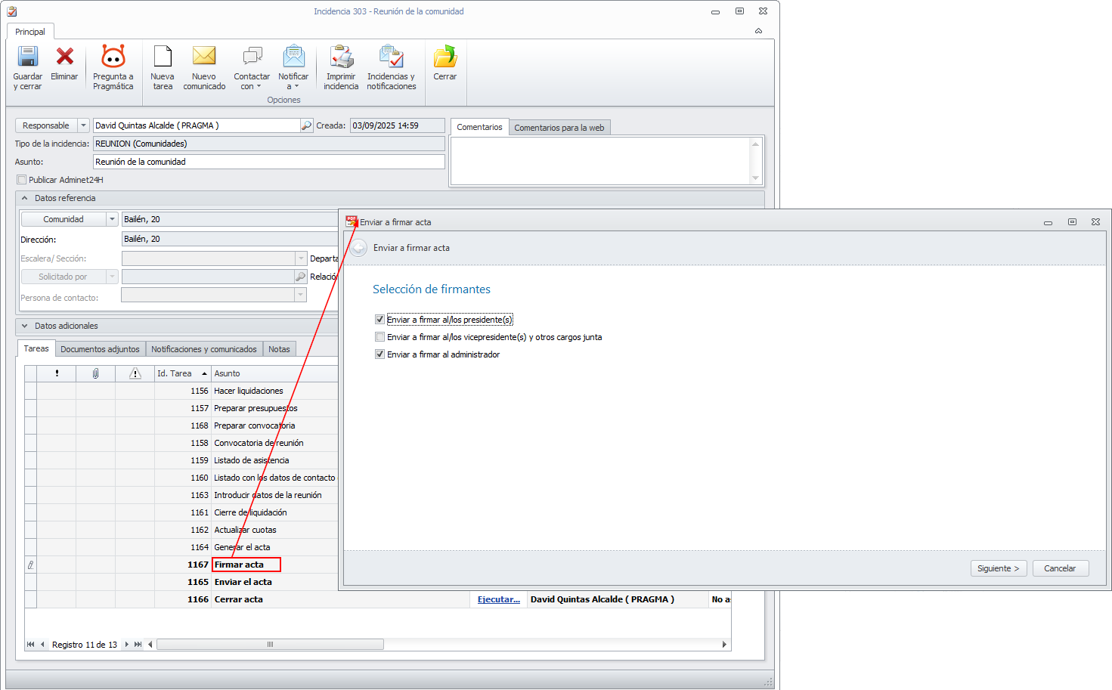Click the Responsable button
The image size is (1112, 690).
click(x=46, y=125)
